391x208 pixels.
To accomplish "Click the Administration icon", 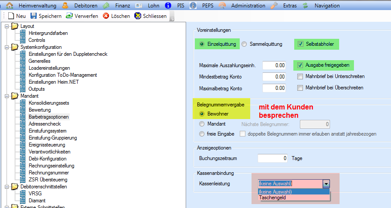I will pos(222,5).
